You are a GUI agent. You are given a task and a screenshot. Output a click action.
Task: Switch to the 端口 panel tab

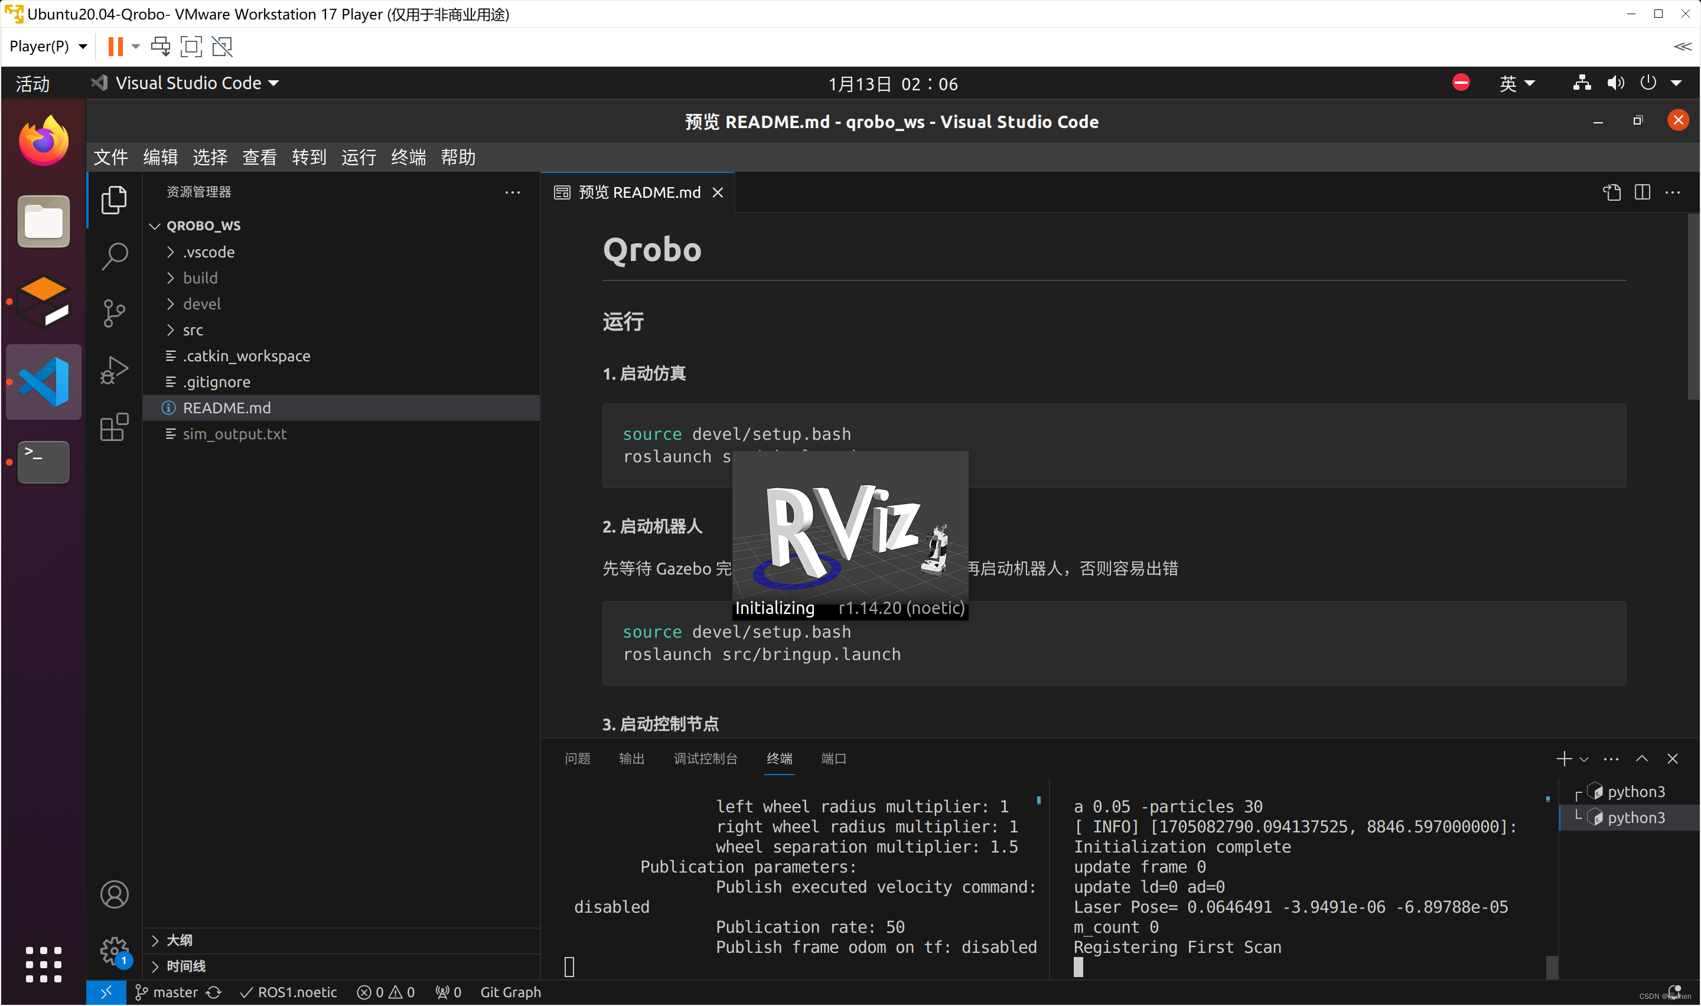pyautogui.click(x=833, y=759)
